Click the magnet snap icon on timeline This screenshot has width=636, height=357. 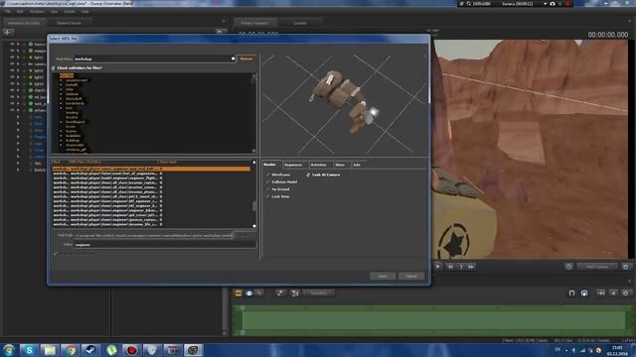pyautogui.click(x=571, y=294)
